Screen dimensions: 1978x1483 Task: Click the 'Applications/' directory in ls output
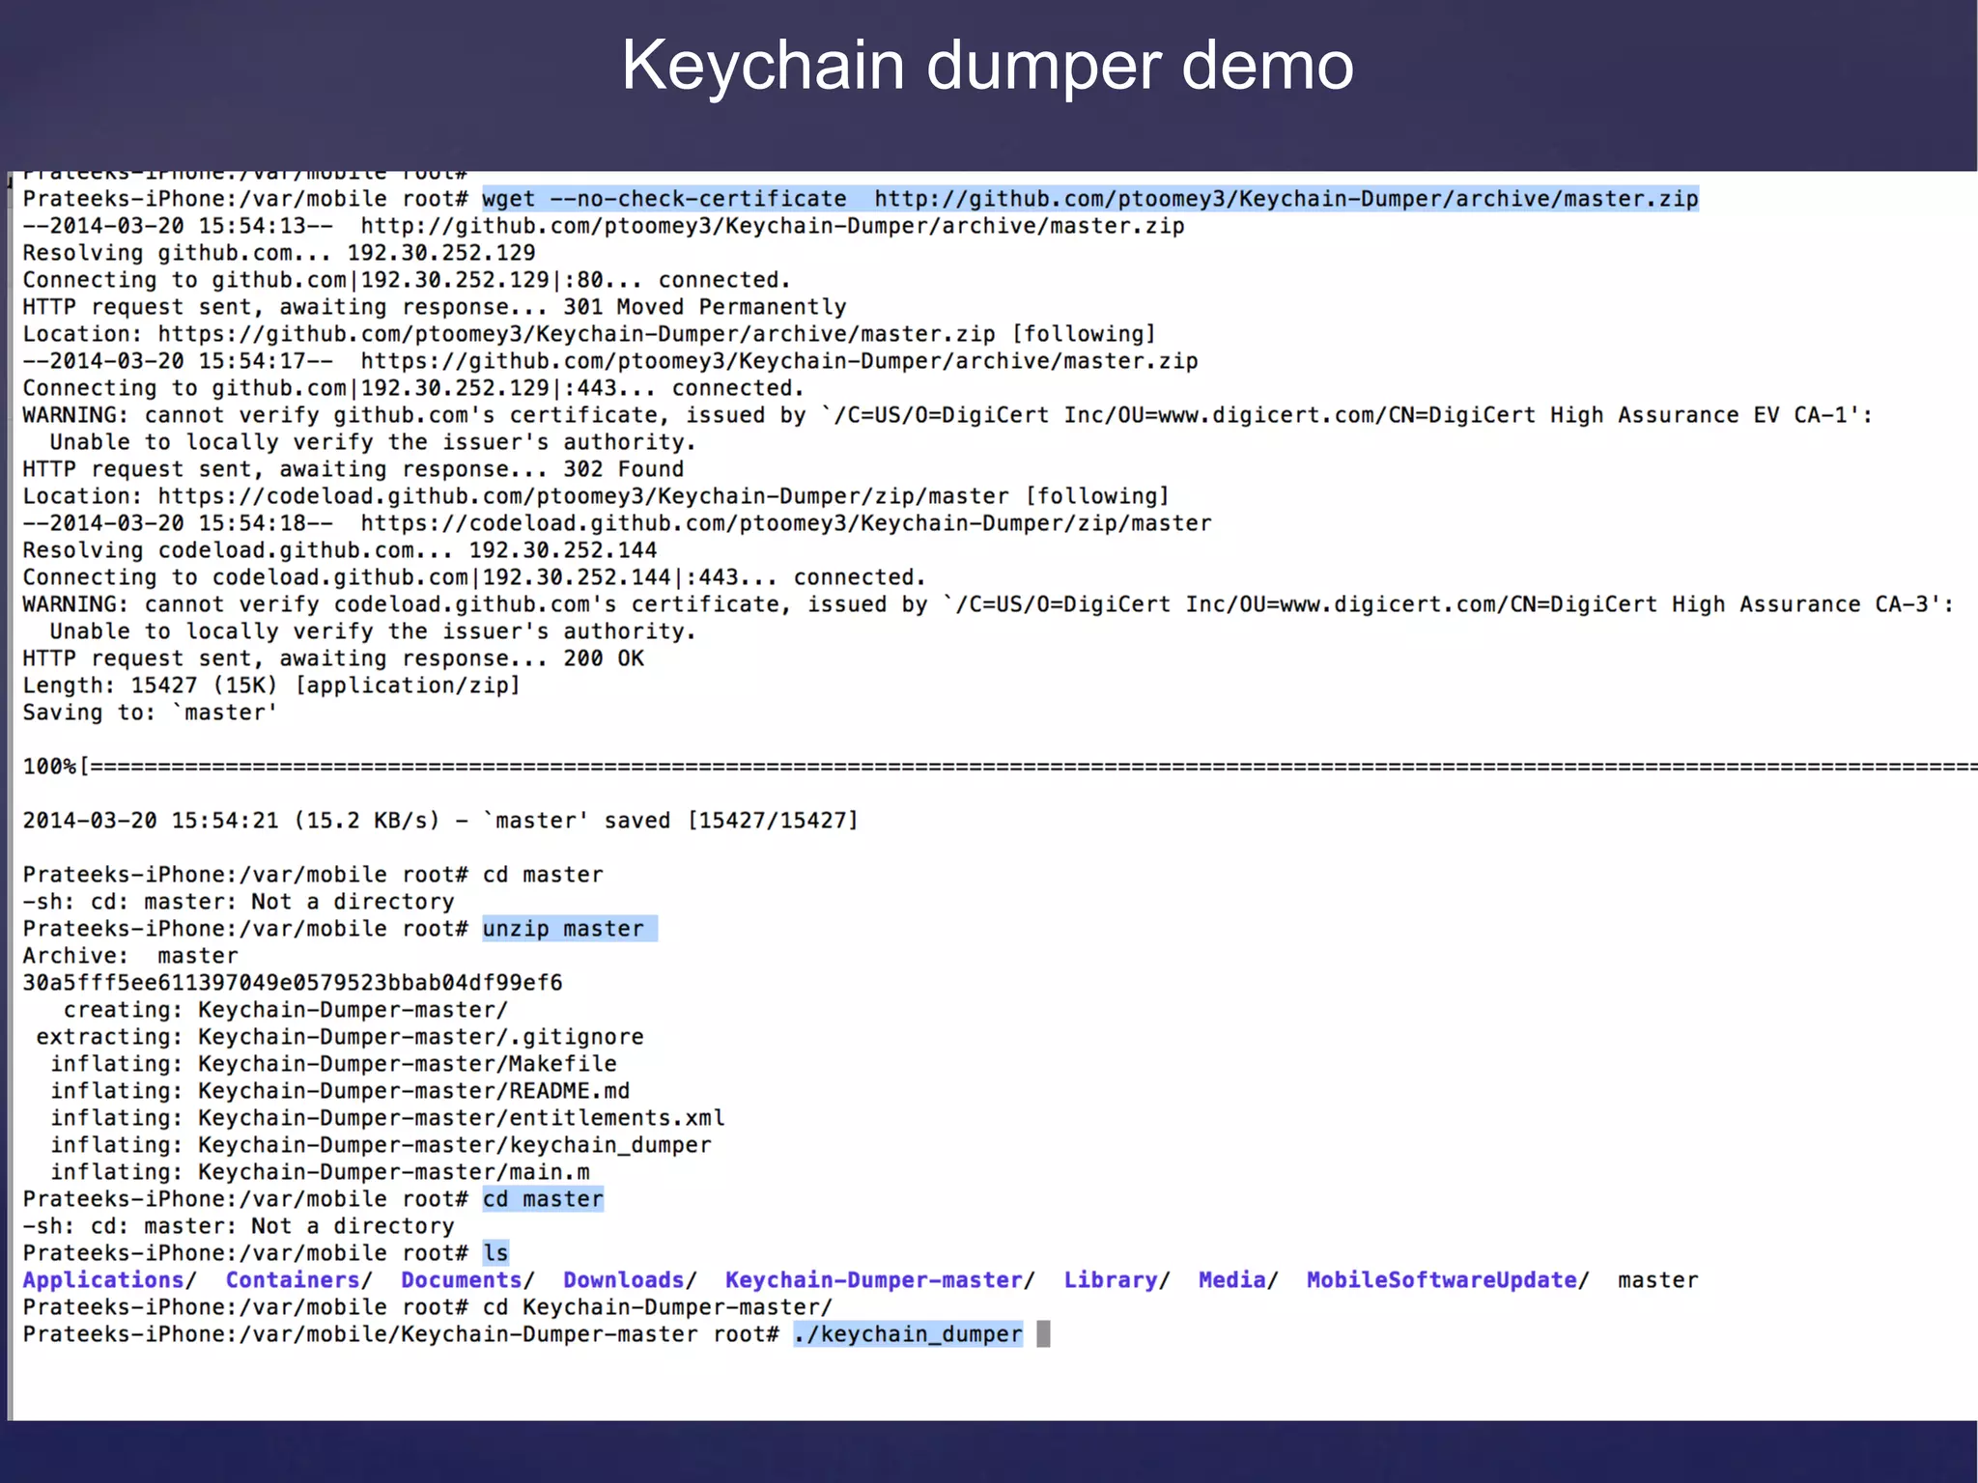click(110, 1280)
